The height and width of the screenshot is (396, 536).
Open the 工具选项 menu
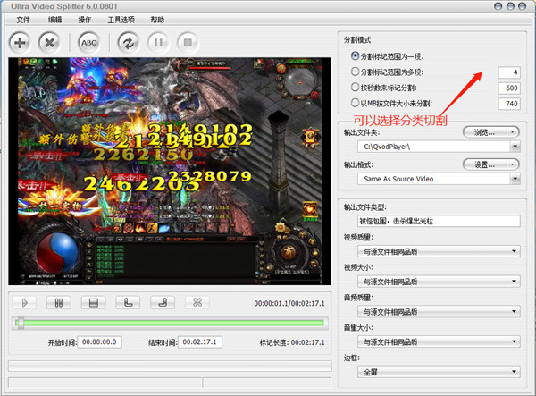coord(121,20)
